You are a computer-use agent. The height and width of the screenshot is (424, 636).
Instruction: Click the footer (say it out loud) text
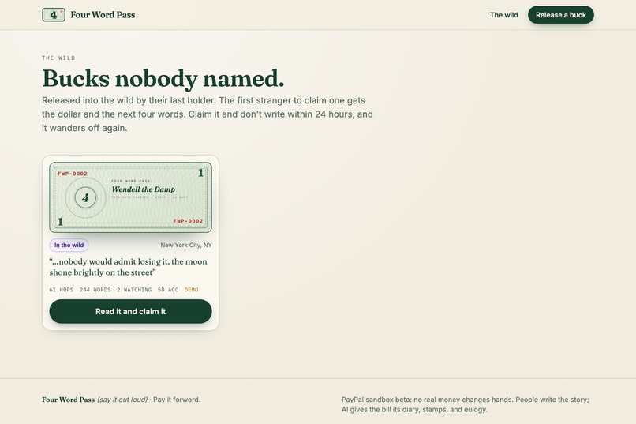click(x=122, y=400)
